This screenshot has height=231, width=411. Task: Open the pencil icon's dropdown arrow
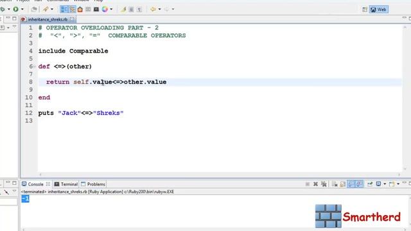coord(52,9)
